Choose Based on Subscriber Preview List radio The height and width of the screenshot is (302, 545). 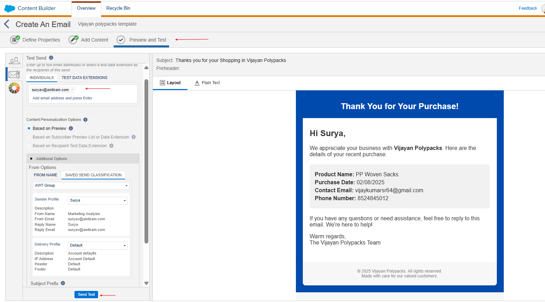29,137
